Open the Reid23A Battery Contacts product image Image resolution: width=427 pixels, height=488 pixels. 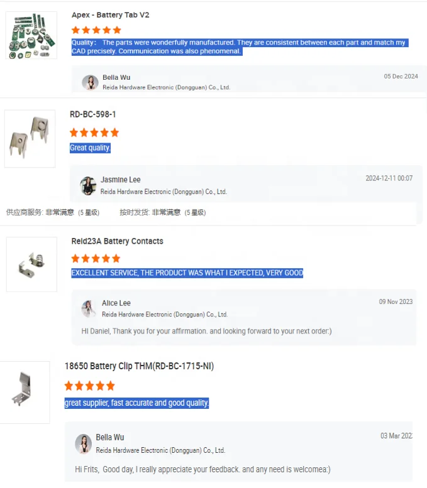coord(31,264)
